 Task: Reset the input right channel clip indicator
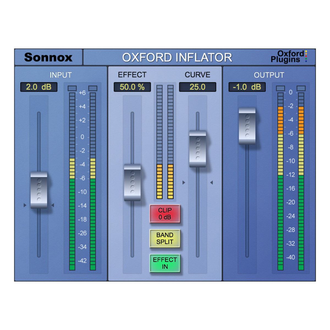click(x=93, y=88)
